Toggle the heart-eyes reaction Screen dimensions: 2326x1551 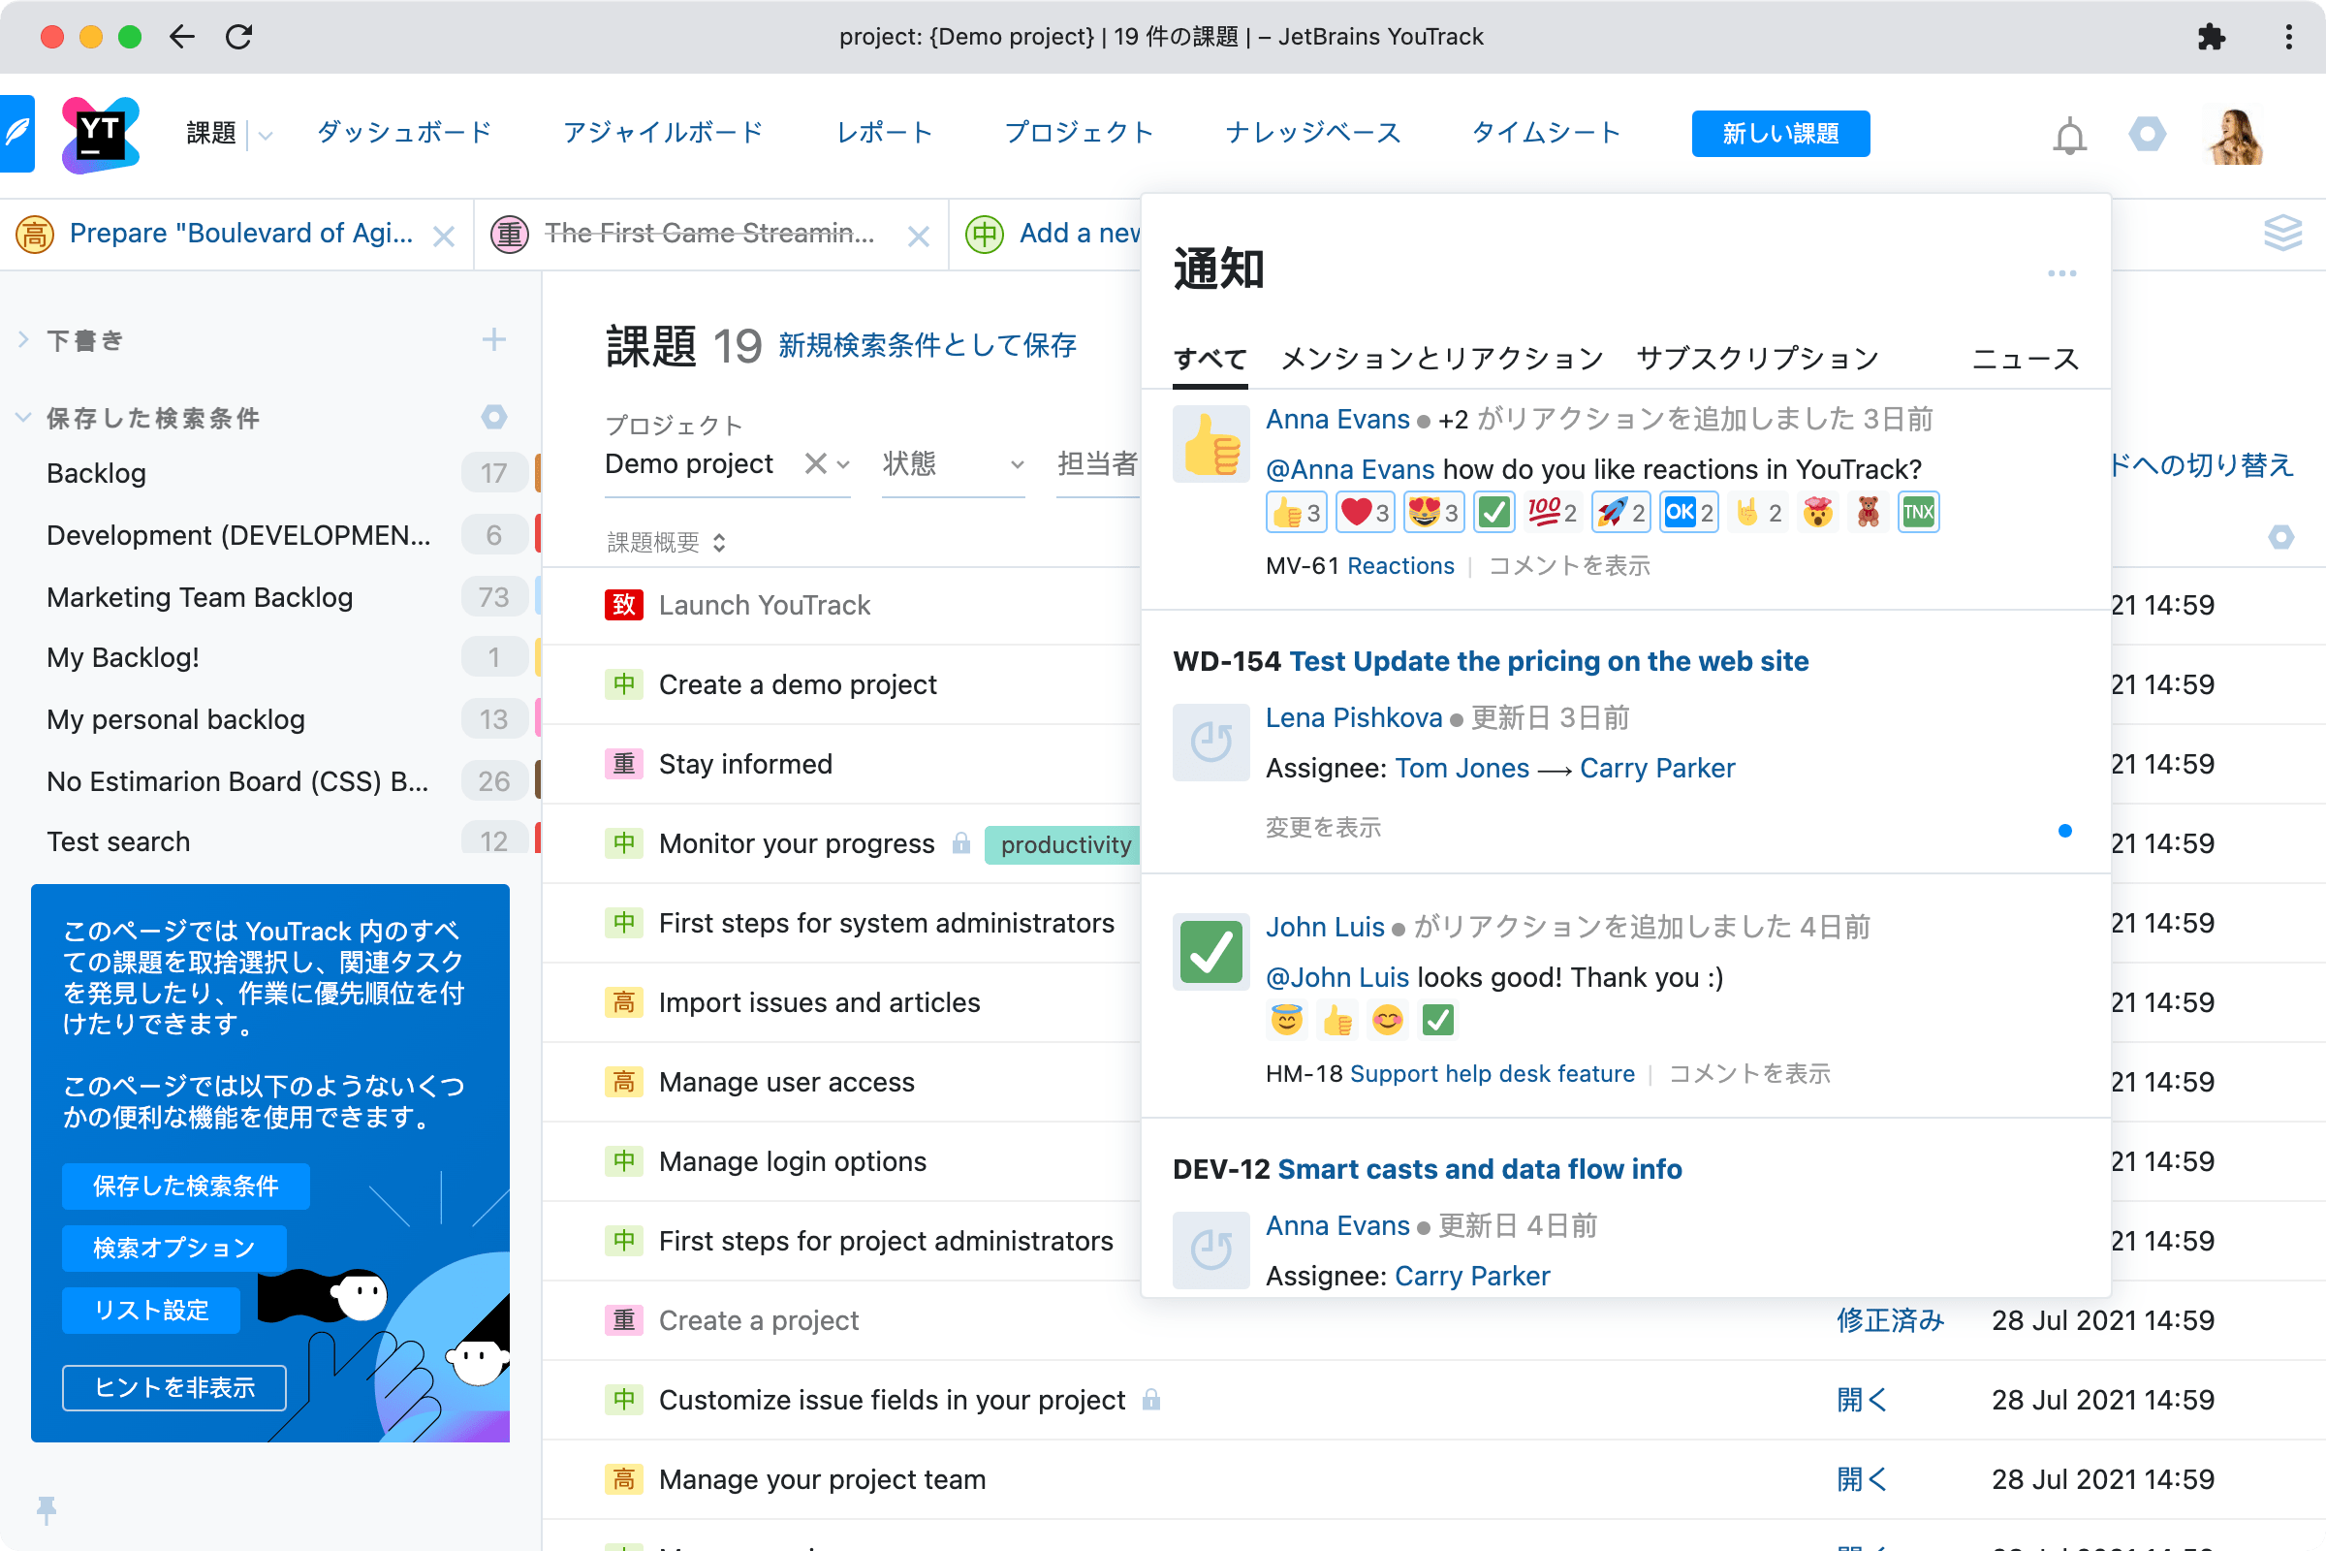(x=1434, y=513)
